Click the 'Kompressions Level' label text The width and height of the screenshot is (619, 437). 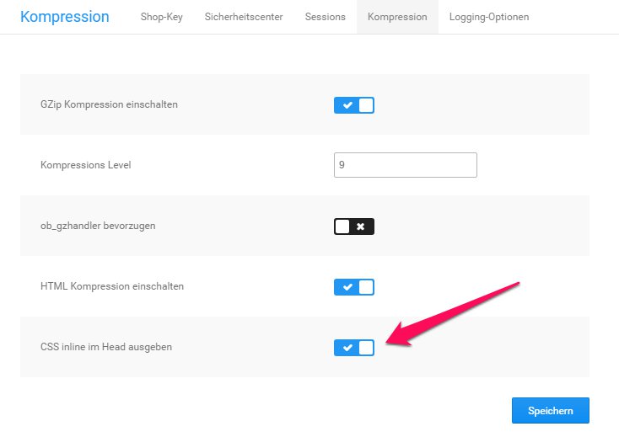85,165
